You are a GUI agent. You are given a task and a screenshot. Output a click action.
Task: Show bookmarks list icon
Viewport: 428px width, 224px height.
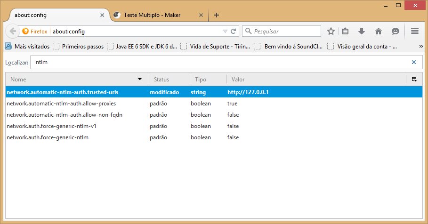345,32
